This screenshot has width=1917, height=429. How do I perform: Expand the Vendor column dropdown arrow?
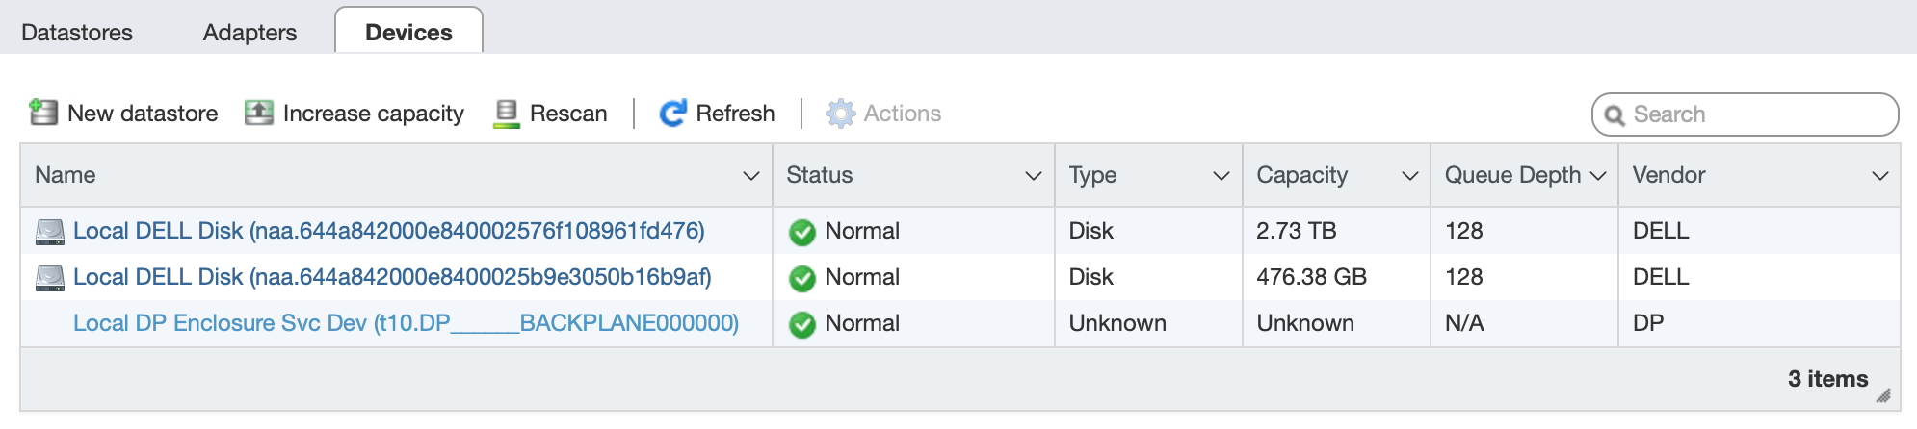click(x=1879, y=176)
